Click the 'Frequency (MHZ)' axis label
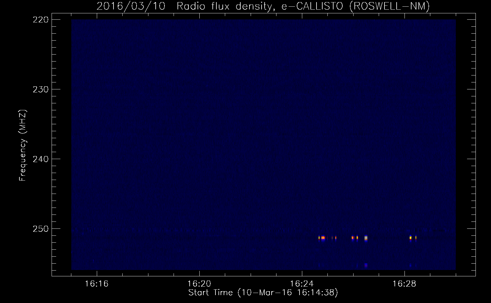This screenshot has width=491, height=303. tap(23, 145)
